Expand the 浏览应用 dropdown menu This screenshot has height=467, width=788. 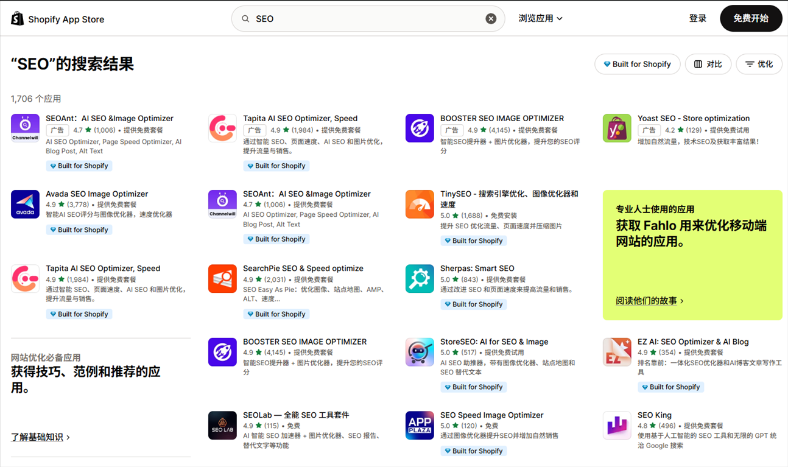coord(540,19)
